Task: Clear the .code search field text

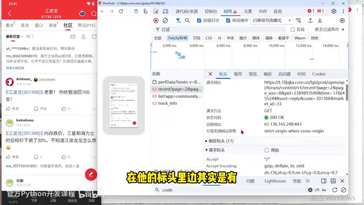Action: coord(310,190)
